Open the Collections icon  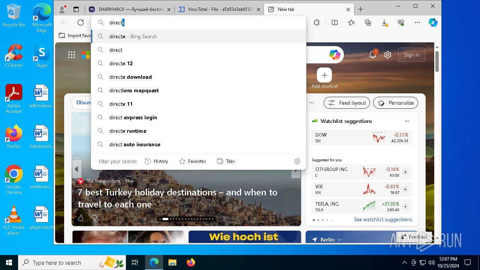(368, 22)
